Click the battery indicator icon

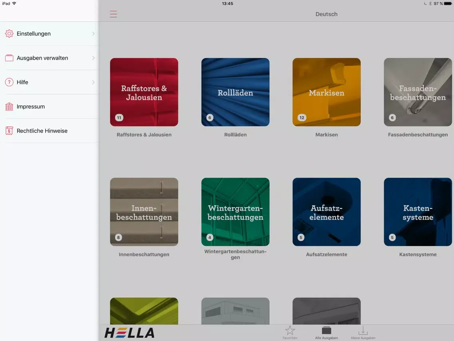[x=448, y=4]
